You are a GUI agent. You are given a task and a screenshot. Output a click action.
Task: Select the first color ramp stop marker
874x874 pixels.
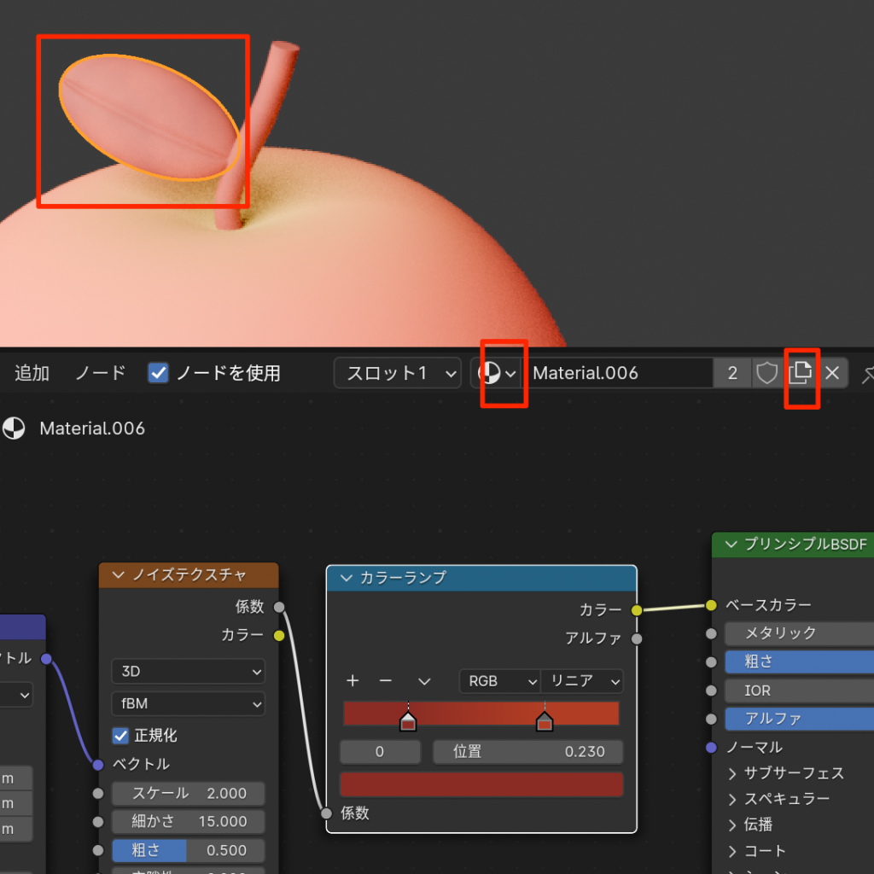click(408, 722)
